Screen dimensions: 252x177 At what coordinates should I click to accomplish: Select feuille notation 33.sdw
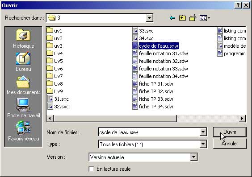click(160, 69)
